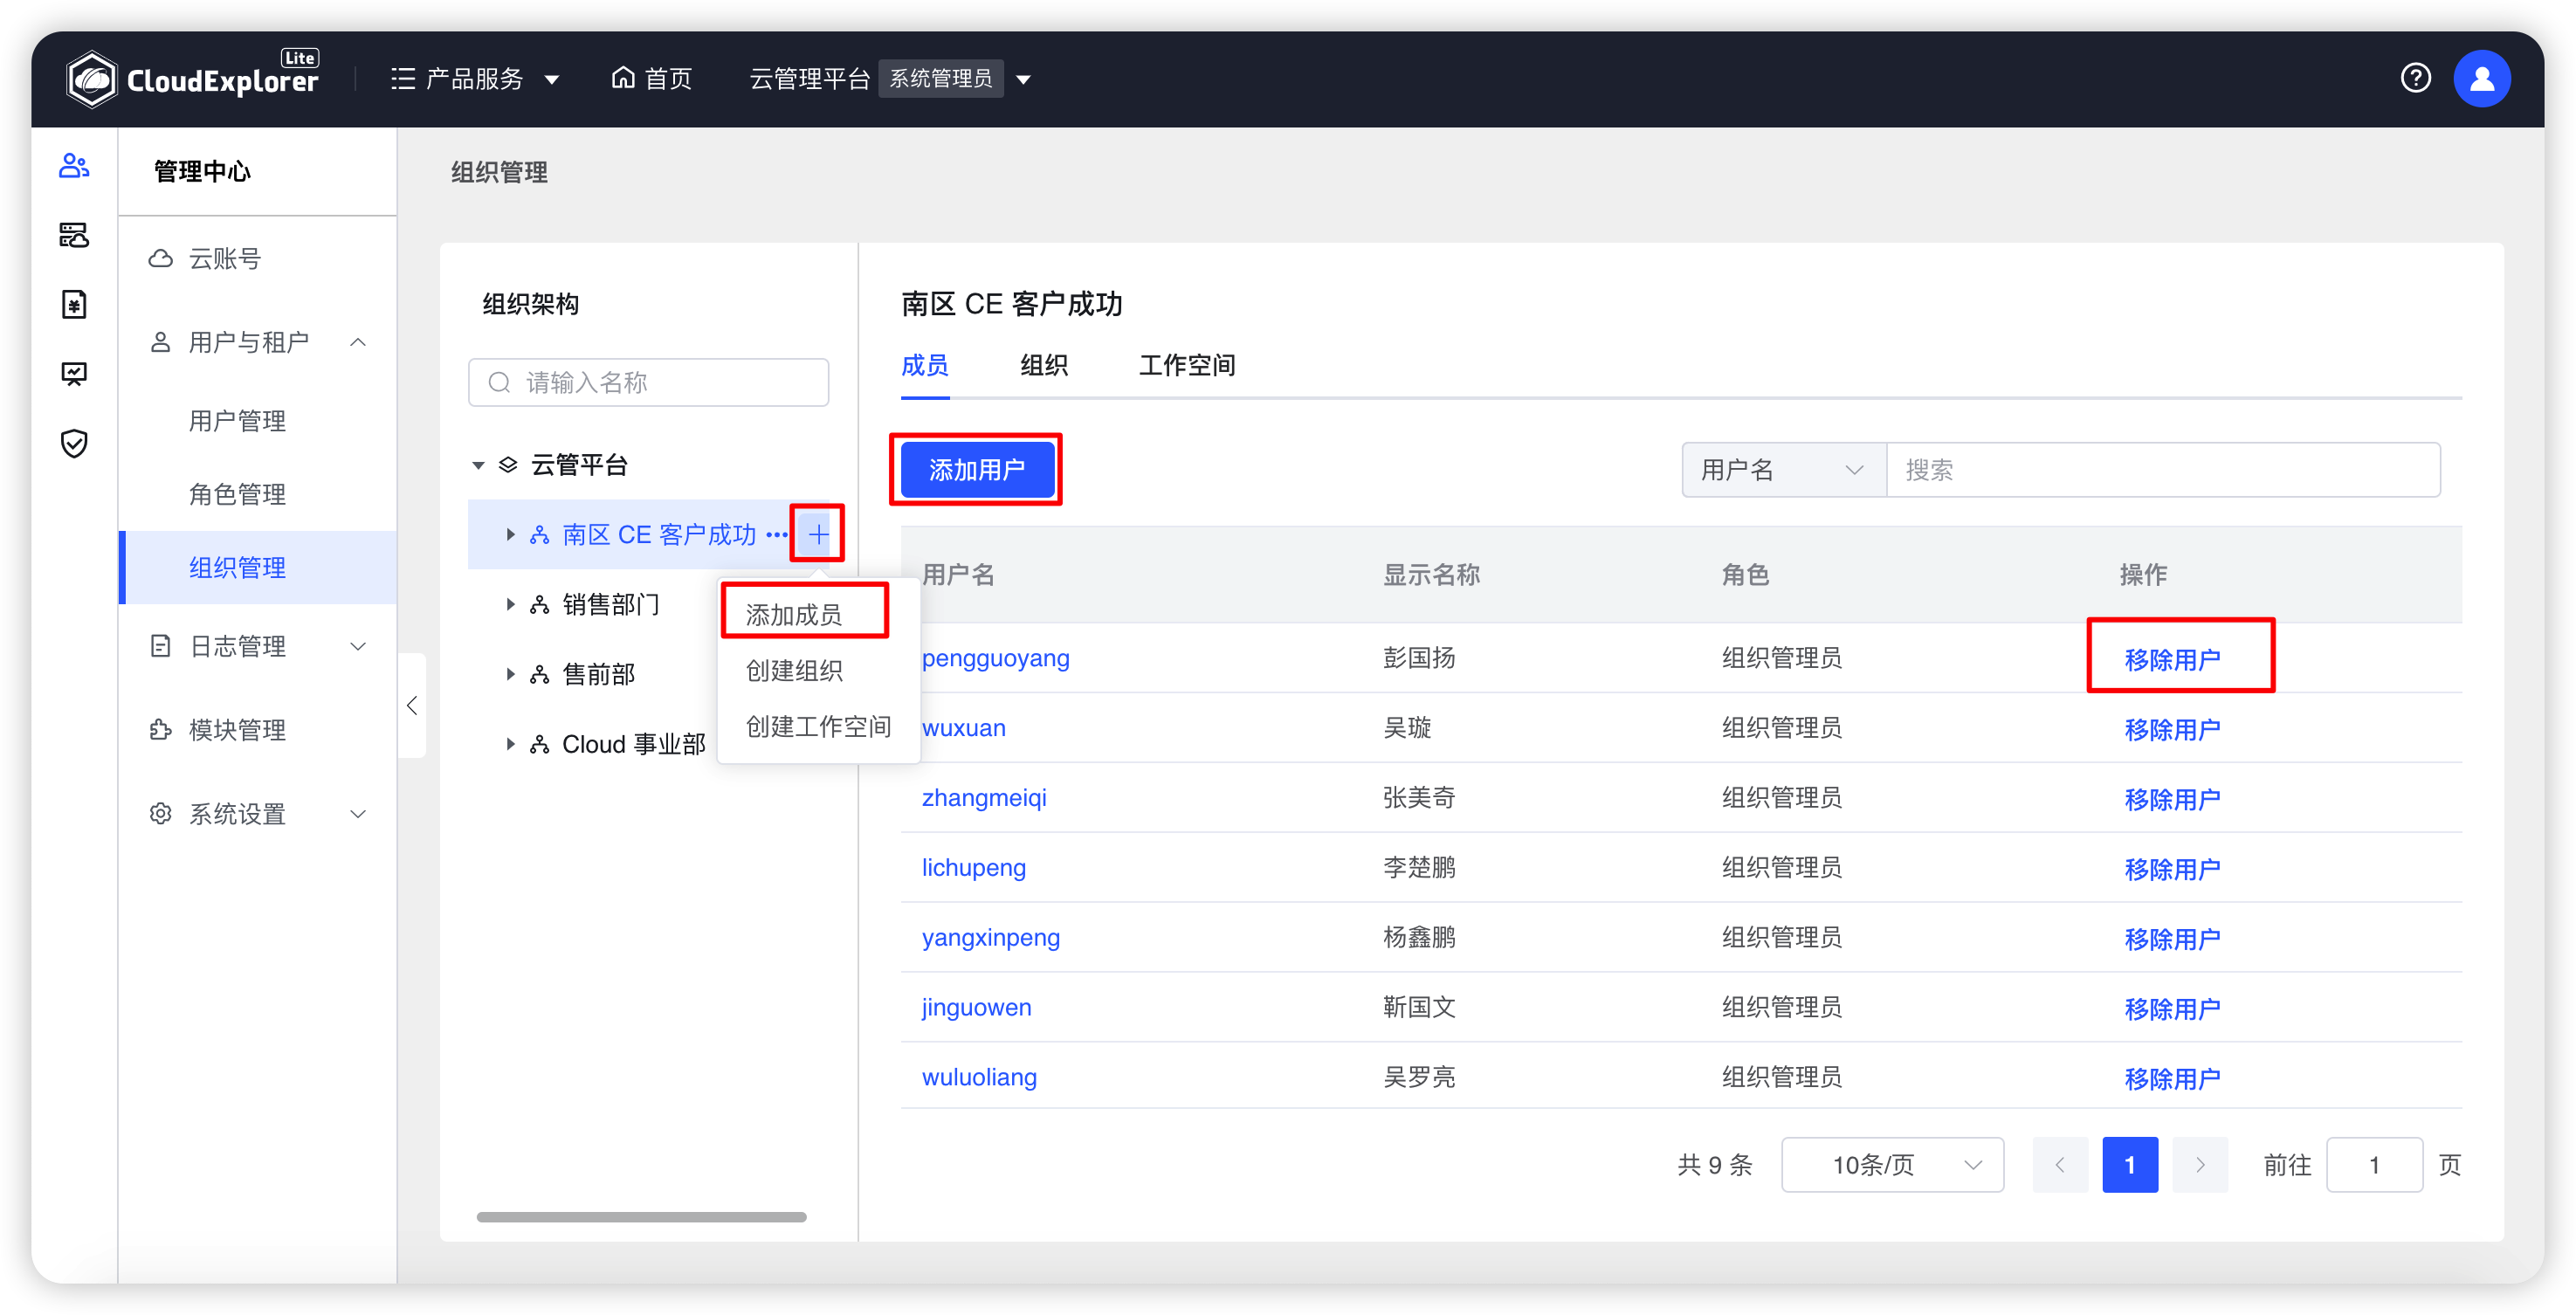Click the plus icon on 南区 CE 客户成功
The width and height of the screenshot is (2576, 1315).
[818, 534]
